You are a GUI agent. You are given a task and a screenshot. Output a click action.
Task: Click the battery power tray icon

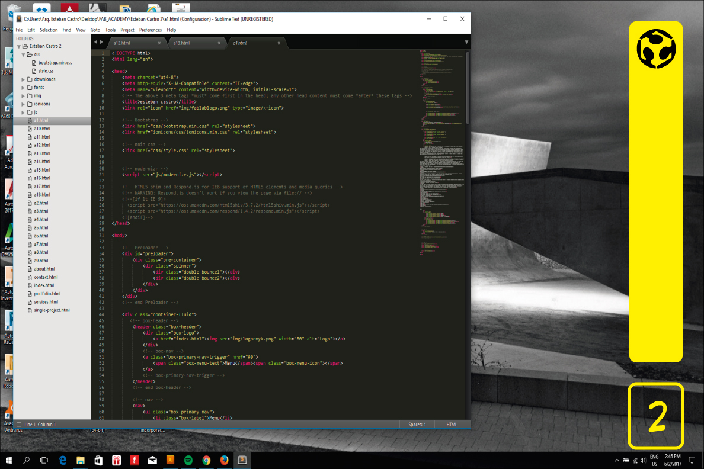(x=626, y=461)
